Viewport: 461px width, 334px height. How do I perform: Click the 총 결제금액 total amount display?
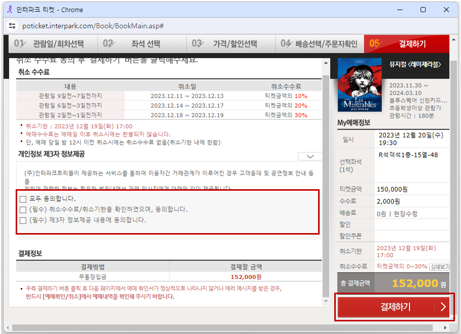(394, 284)
